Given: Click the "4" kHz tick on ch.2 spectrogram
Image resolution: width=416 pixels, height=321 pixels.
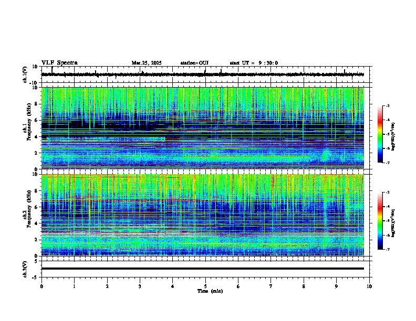Looking at the screenshot, I should (37, 223).
